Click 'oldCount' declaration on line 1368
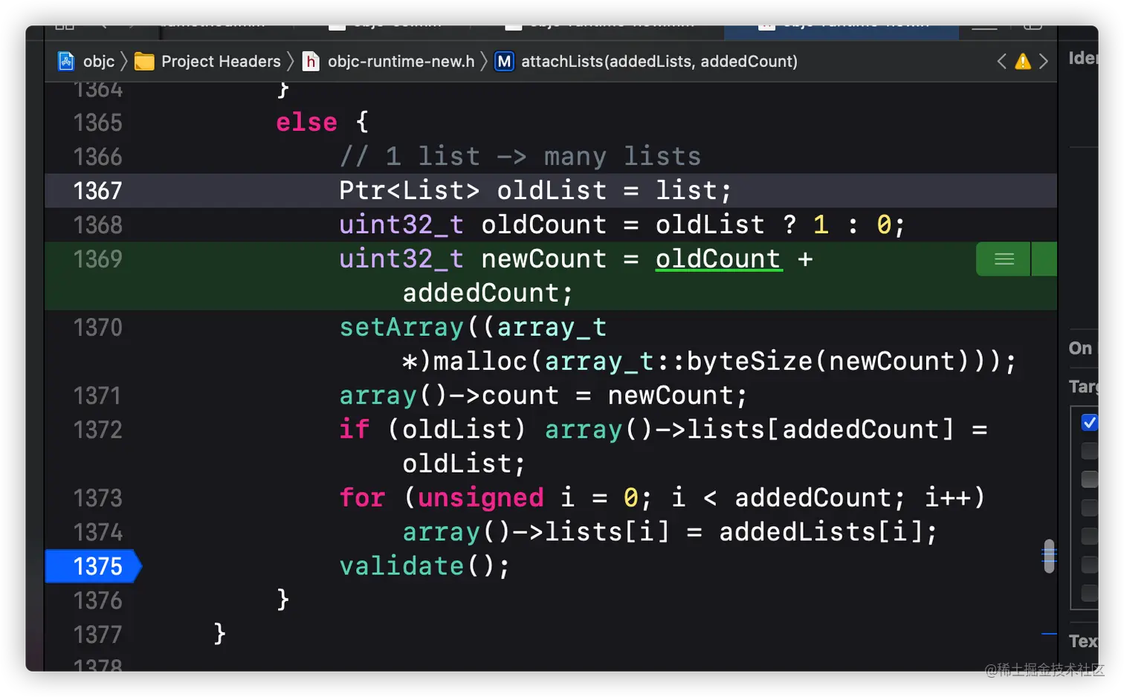The width and height of the screenshot is (1124, 697). (544, 225)
